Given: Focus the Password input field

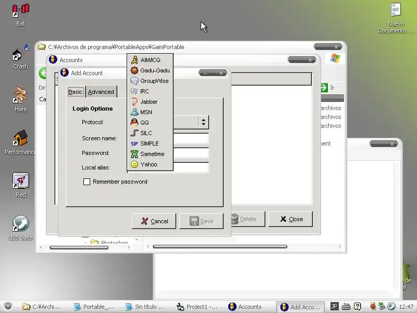Looking at the screenshot, I should (x=191, y=153).
